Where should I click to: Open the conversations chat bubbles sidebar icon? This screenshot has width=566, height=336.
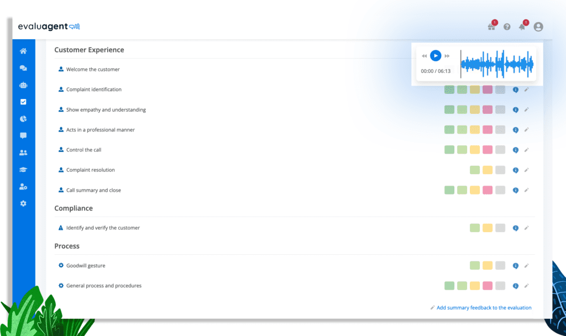tap(23, 68)
